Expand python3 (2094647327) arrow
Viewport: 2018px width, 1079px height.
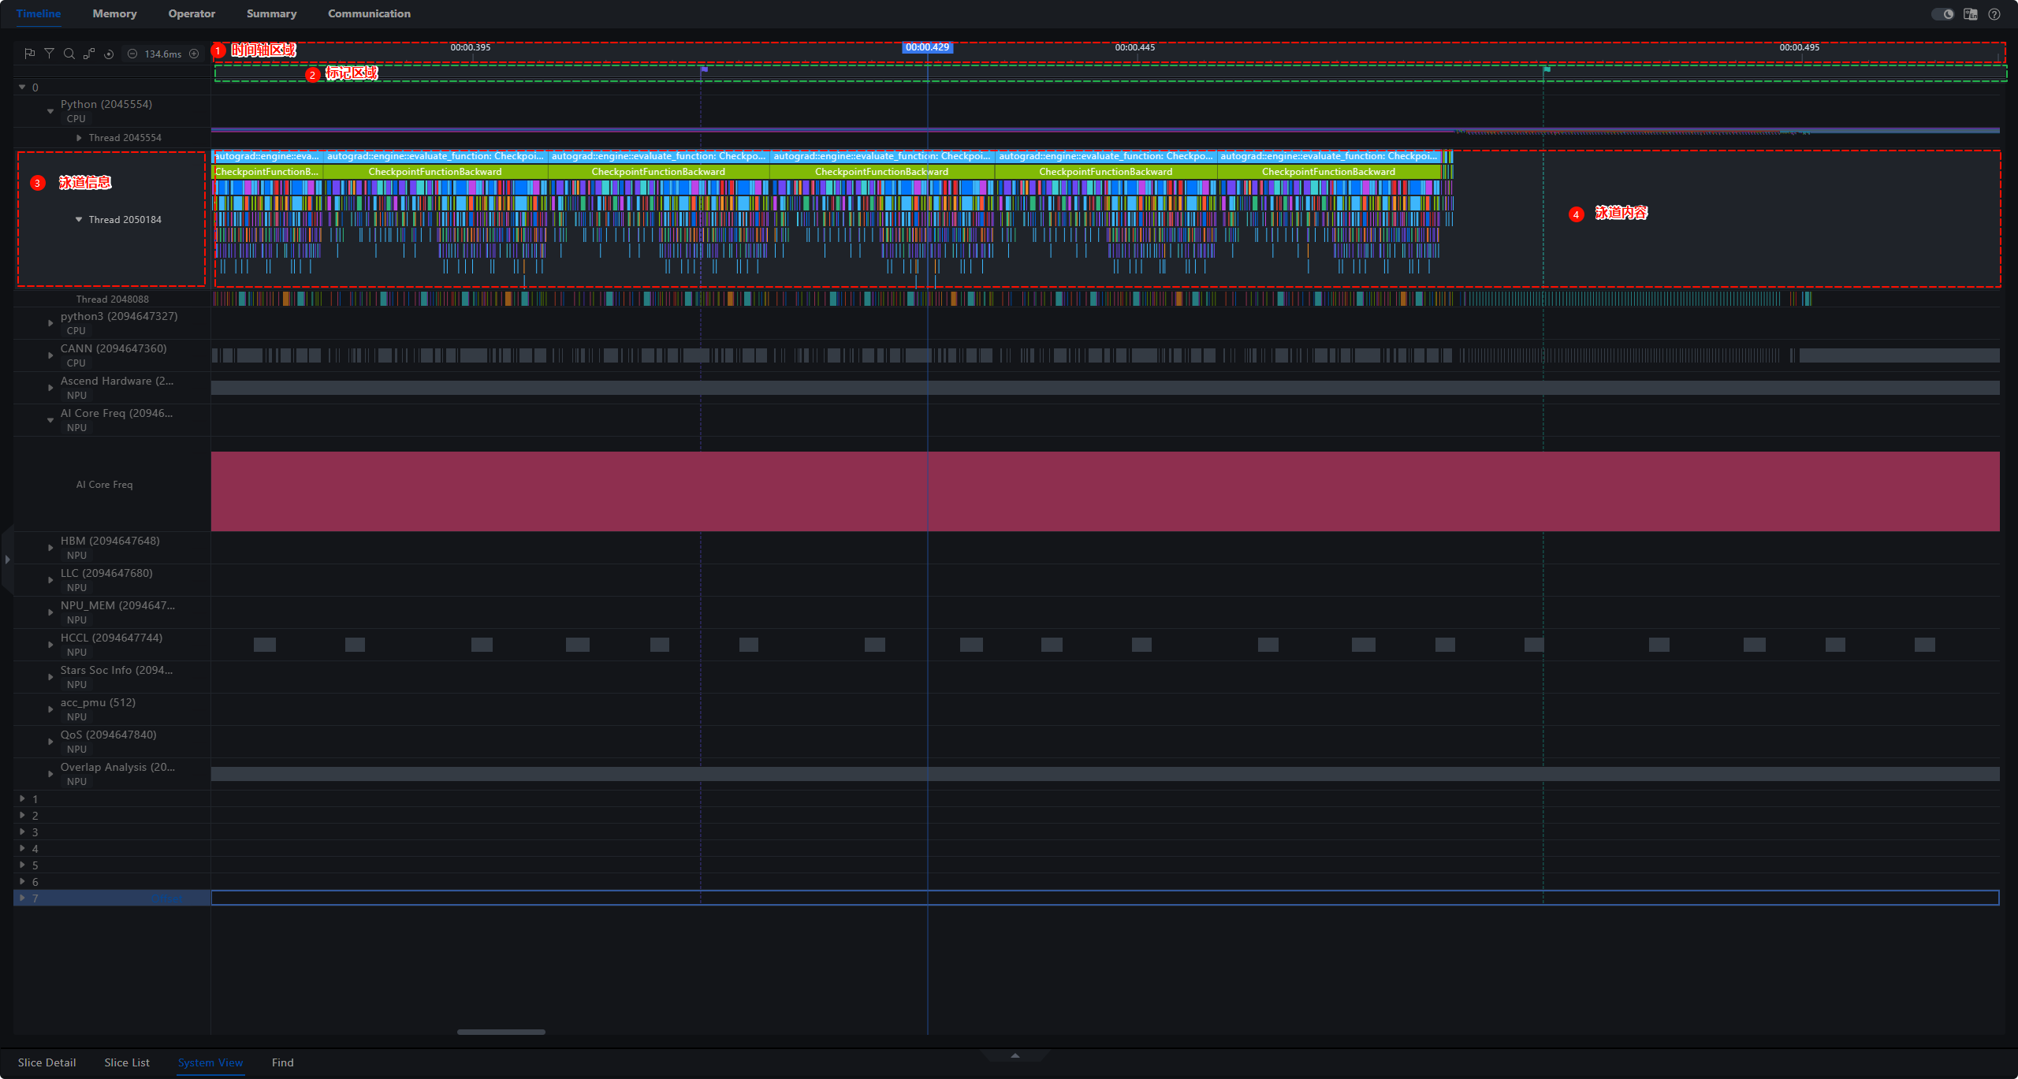(50, 323)
